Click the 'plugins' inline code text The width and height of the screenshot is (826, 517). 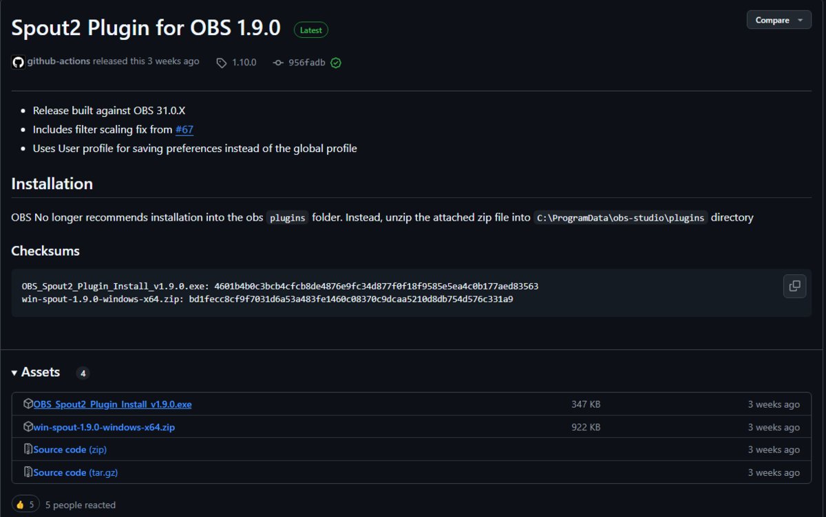[x=288, y=217]
